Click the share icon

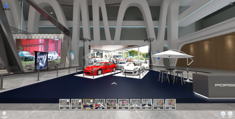(223, 114)
